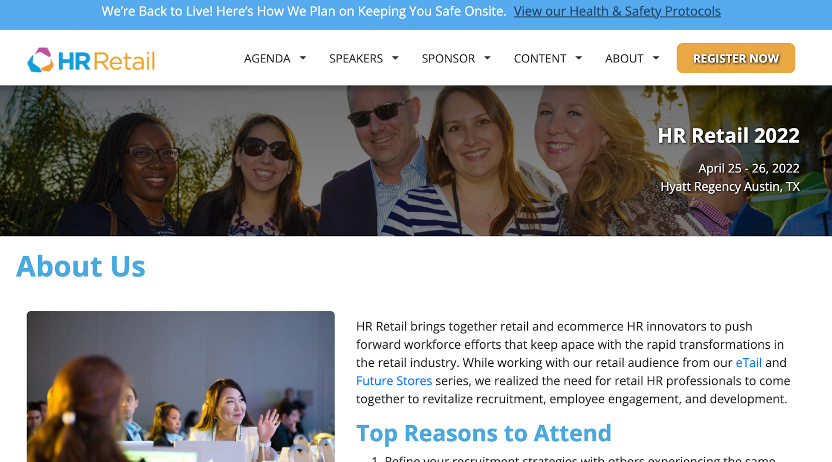Expand the AGENDA dropdown arrow

tap(303, 58)
